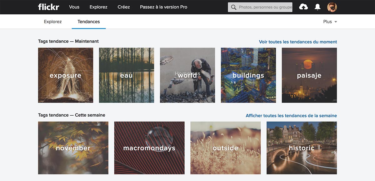This screenshot has width=375, height=181.
Task: Open the macromondays tag
Action: pos(149,148)
